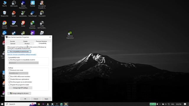Viewport: 189px width, 106px height.
Task: Open the notification center icon
Action: 185,104
